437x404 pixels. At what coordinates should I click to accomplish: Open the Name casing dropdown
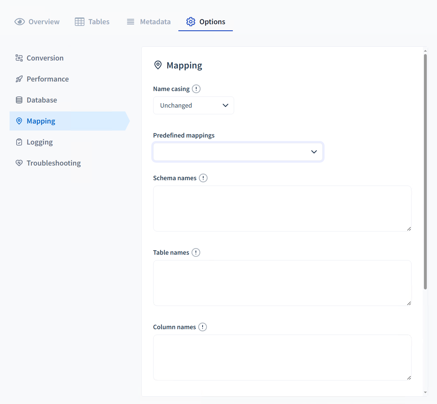point(193,105)
